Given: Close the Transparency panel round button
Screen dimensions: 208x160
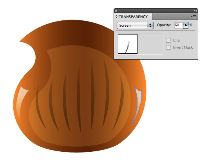Looking at the screenshot, I should click(116, 11).
